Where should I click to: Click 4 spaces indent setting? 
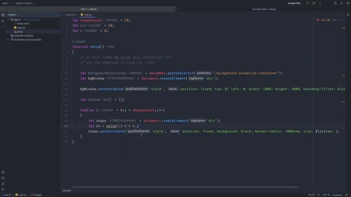tap(337, 195)
